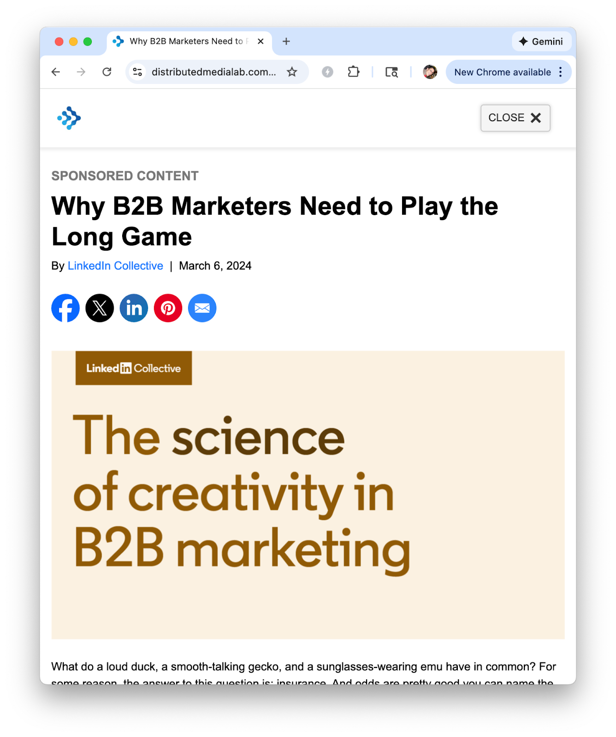
Task: Go back to the previous page
Action: [56, 72]
